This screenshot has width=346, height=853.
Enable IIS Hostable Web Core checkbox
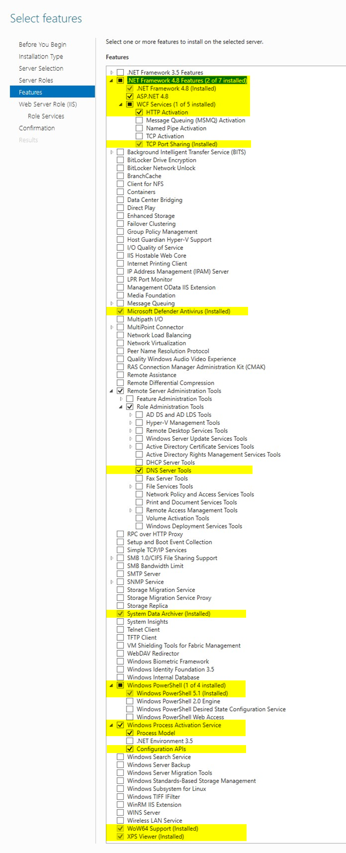coord(121,255)
